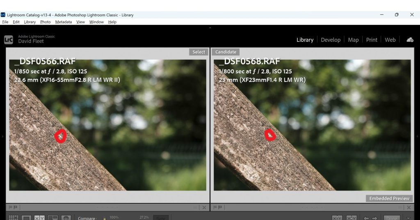Viewport: 420px width, 220px height.
Task: Flag the Select photo as rejected
Action: point(16,207)
